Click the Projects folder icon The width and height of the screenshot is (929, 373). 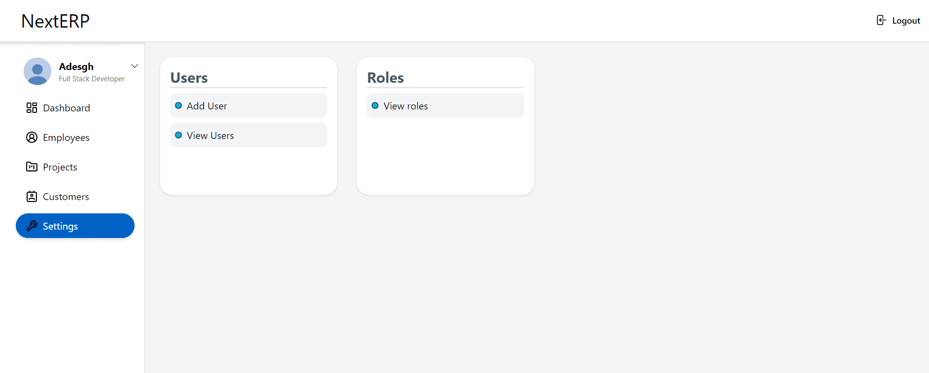click(32, 167)
